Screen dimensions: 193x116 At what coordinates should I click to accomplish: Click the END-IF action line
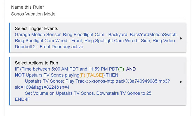coord(22,99)
